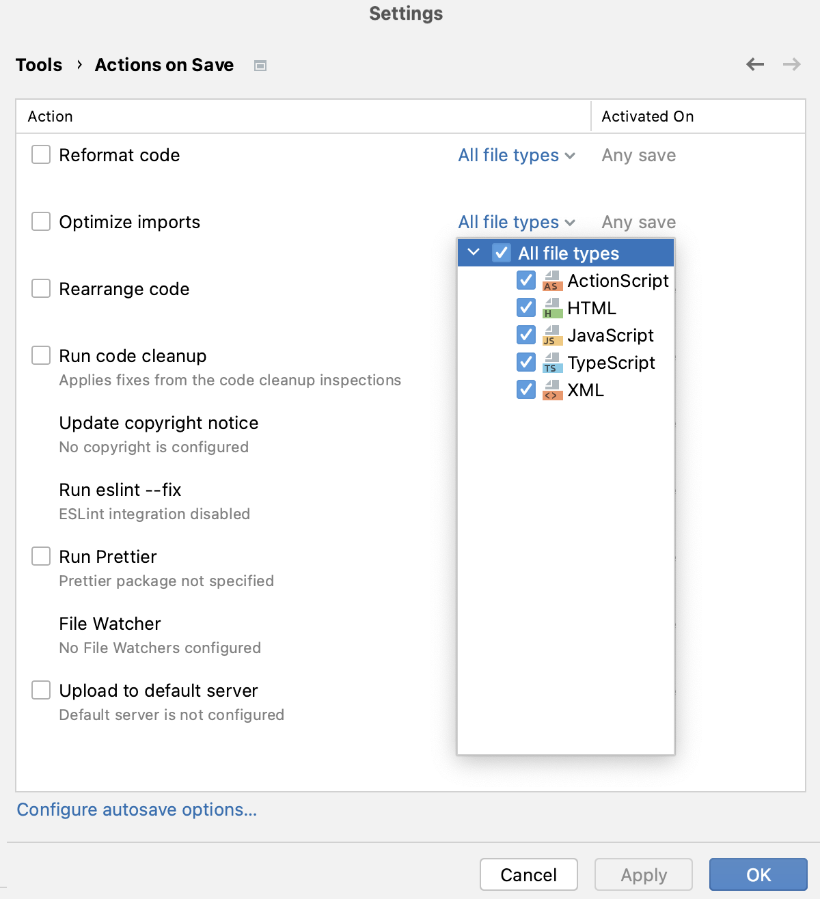This screenshot has height=899, width=820.
Task: Click the ActionScript file type icon
Action: [x=553, y=281]
